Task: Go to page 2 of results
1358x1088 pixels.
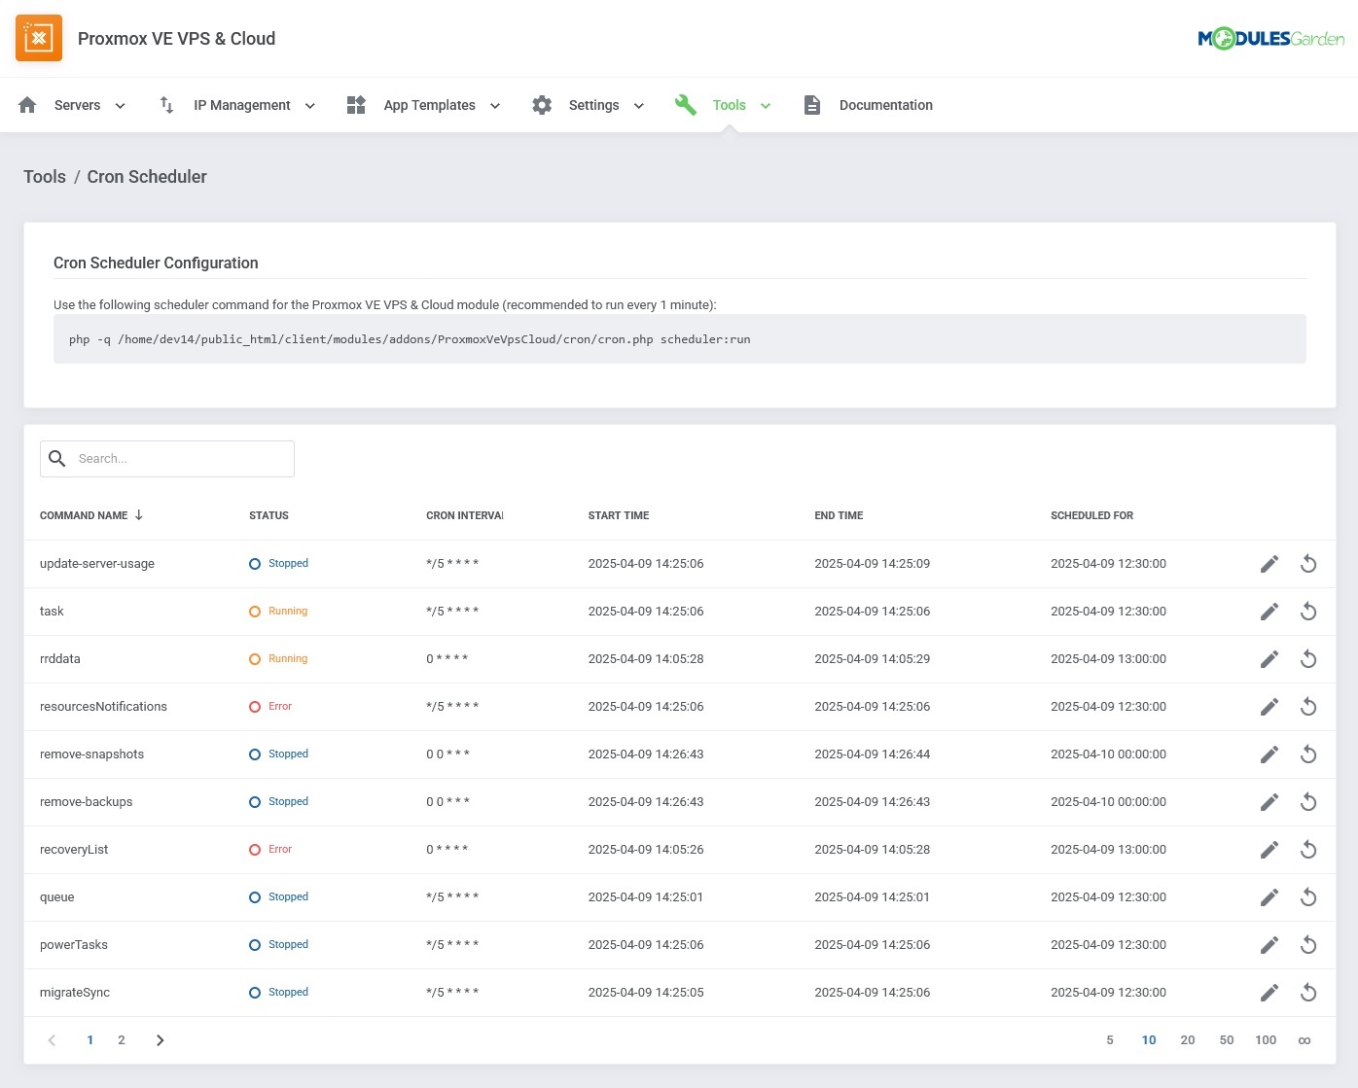Action: [122, 1040]
